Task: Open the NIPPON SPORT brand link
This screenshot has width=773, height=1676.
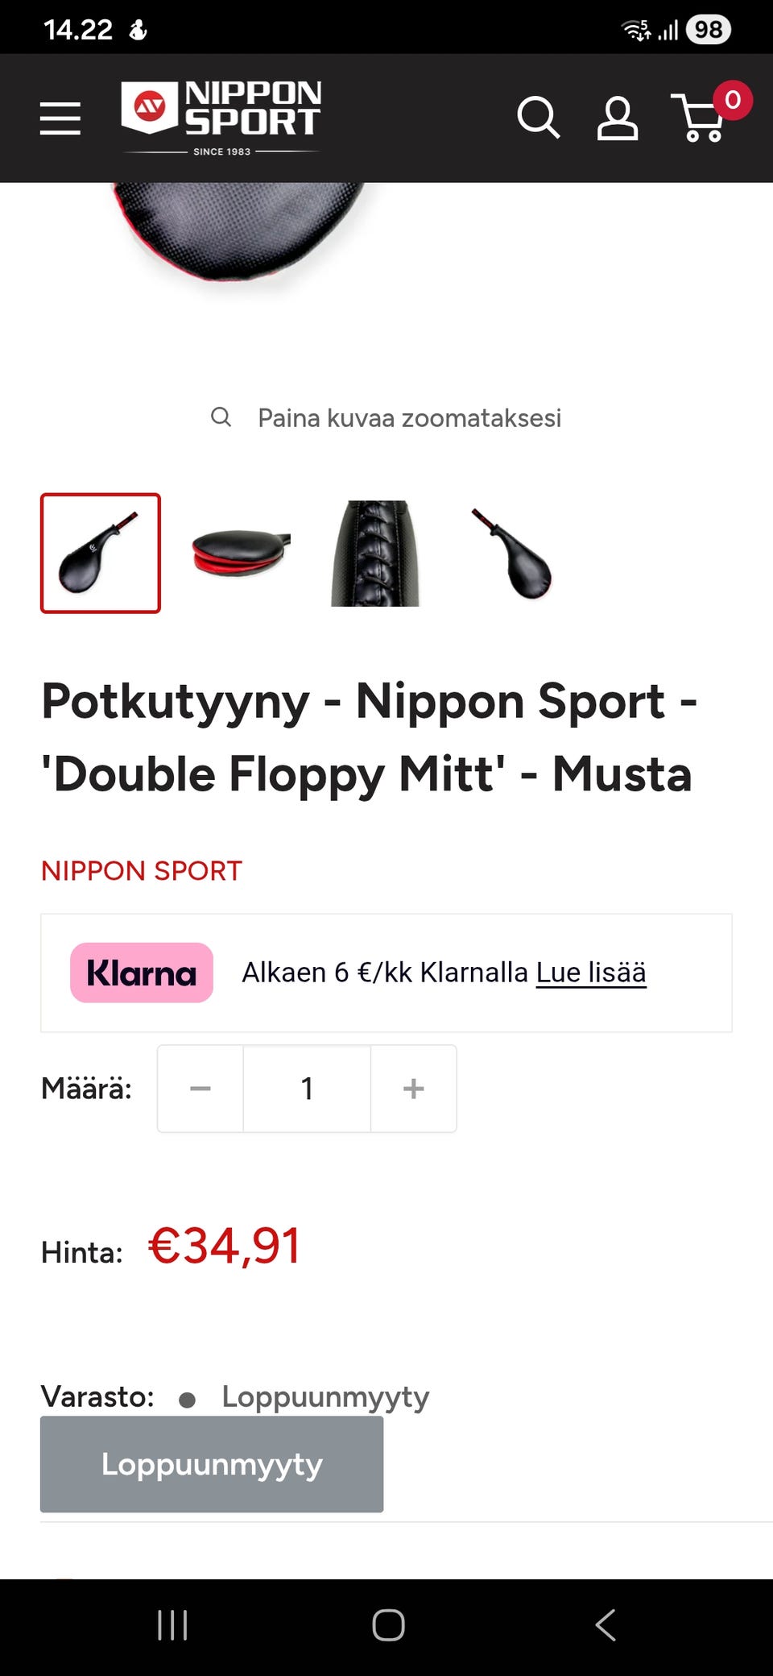Action: (x=142, y=871)
